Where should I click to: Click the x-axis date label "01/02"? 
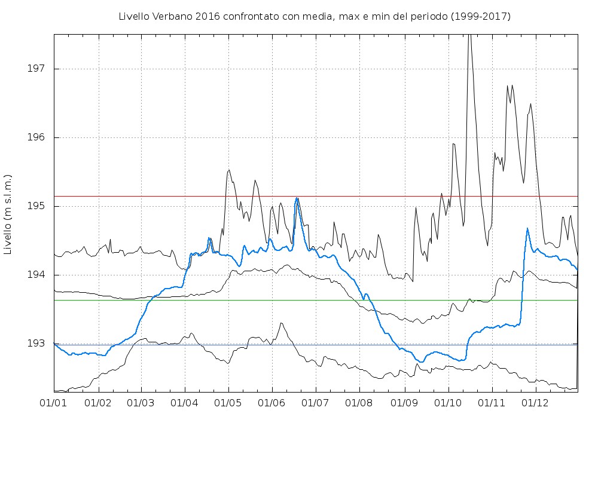click(x=98, y=403)
